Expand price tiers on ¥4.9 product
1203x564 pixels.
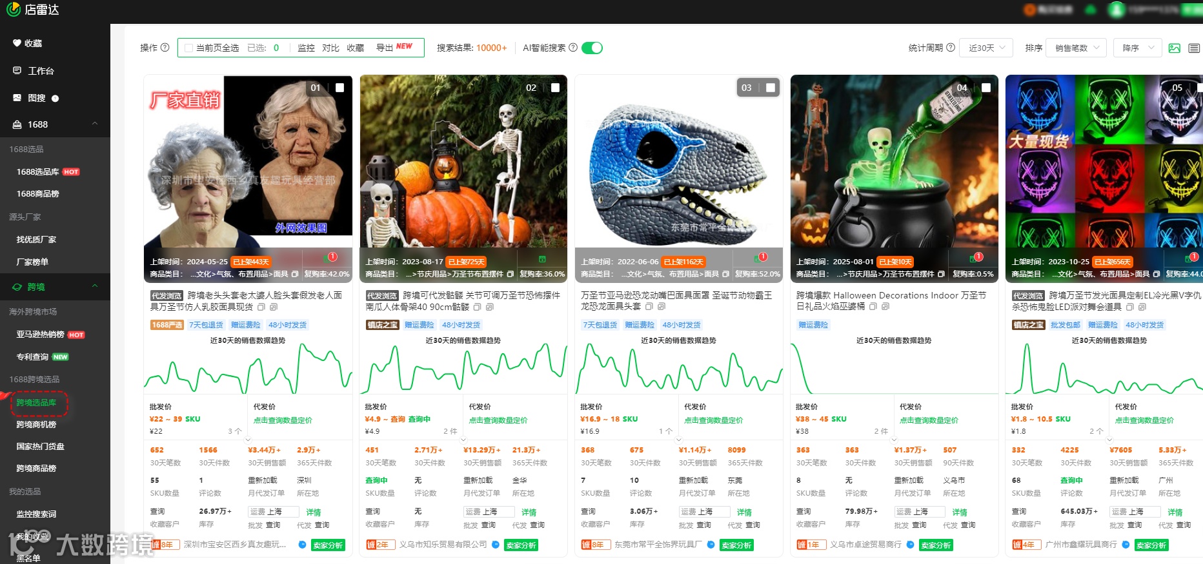tap(463, 440)
